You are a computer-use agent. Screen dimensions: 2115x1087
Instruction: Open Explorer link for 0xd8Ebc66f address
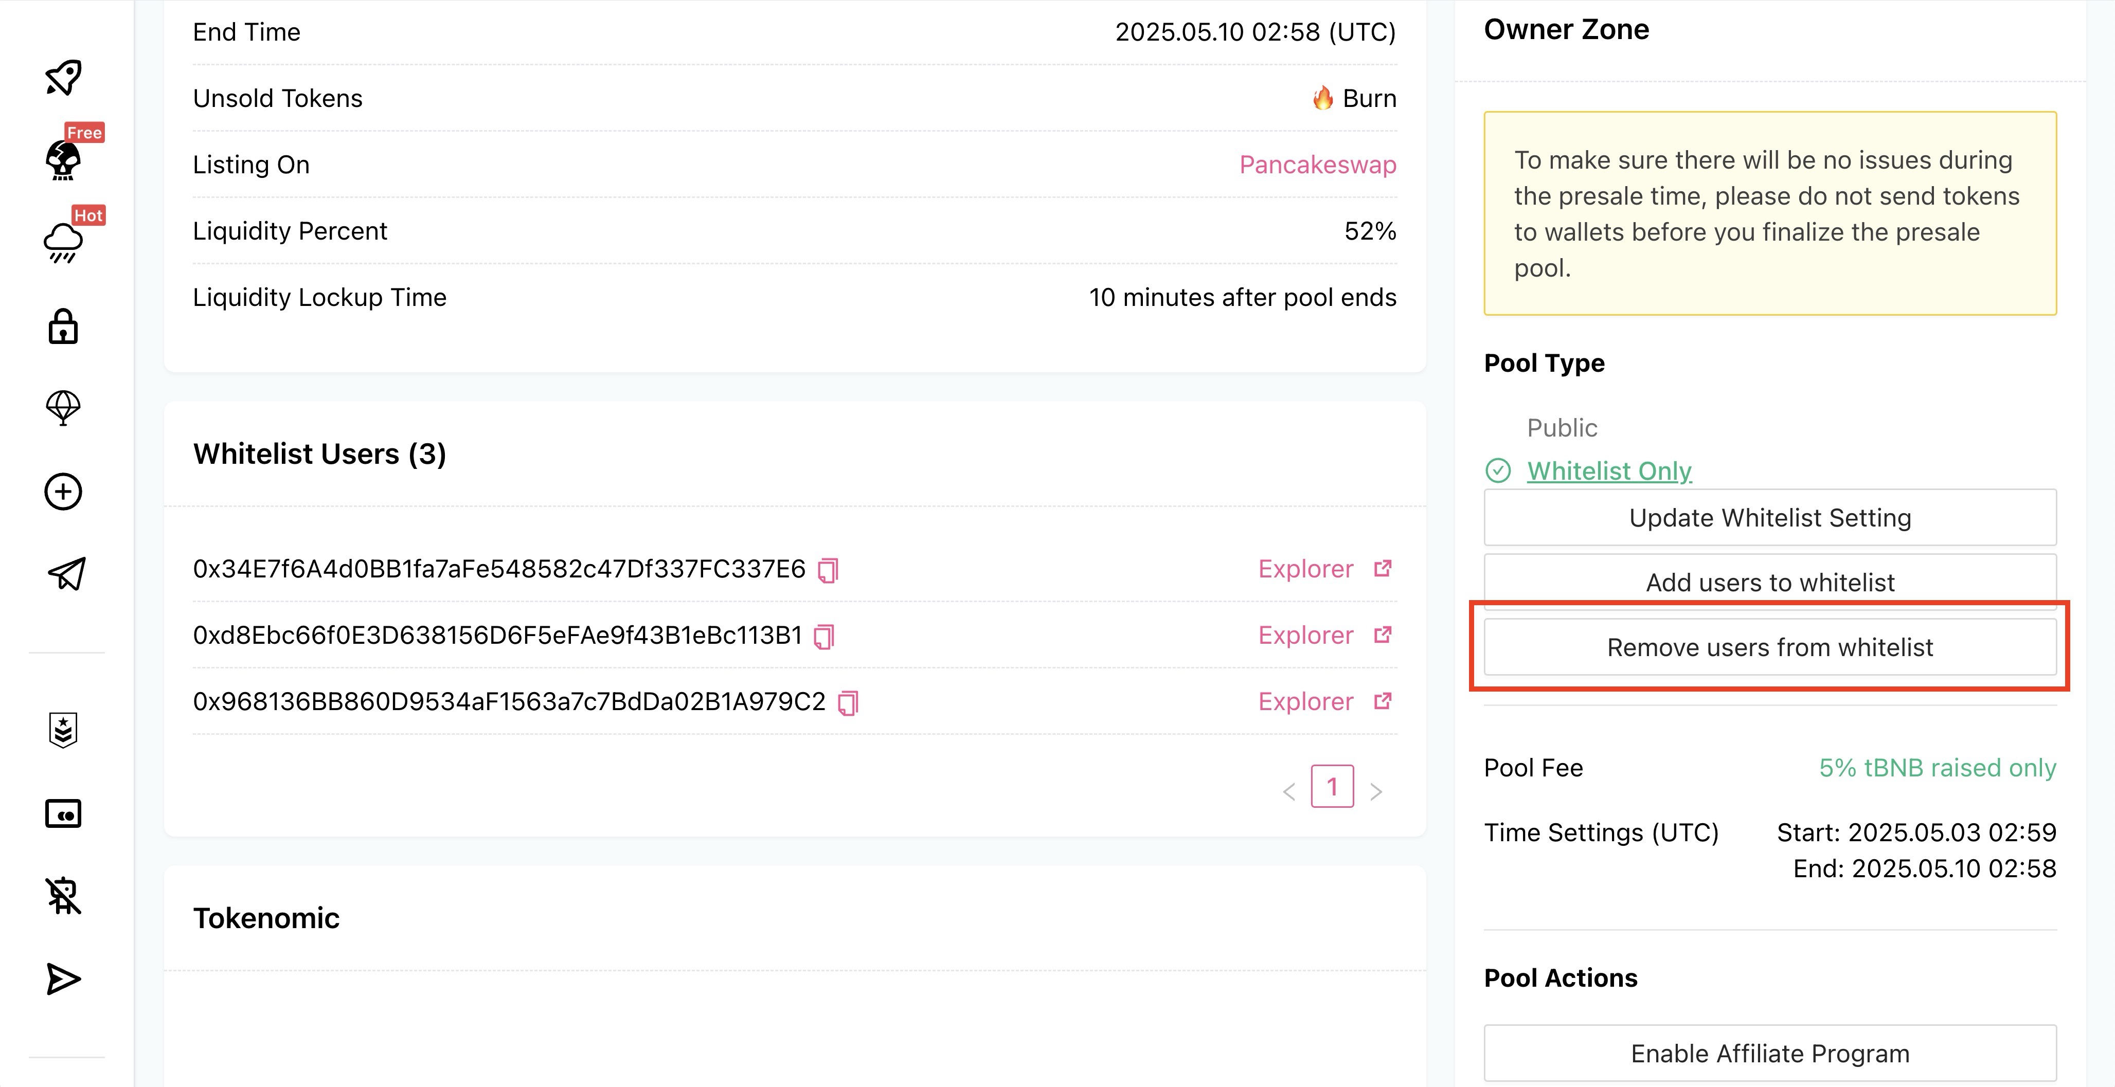coord(1305,635)
